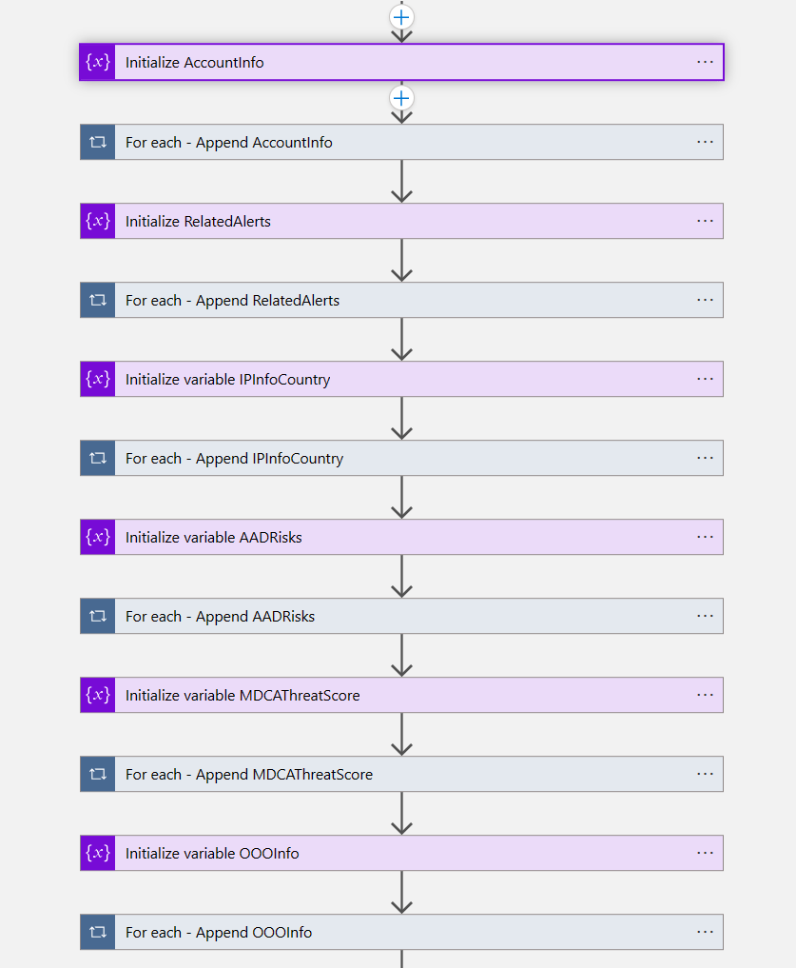Open ellipsis menu for Append IPInfoCountry

(705, 458)
